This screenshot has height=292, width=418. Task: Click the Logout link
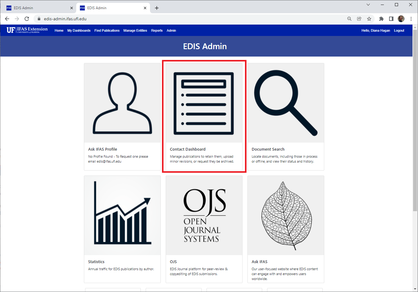click(399, 30)
